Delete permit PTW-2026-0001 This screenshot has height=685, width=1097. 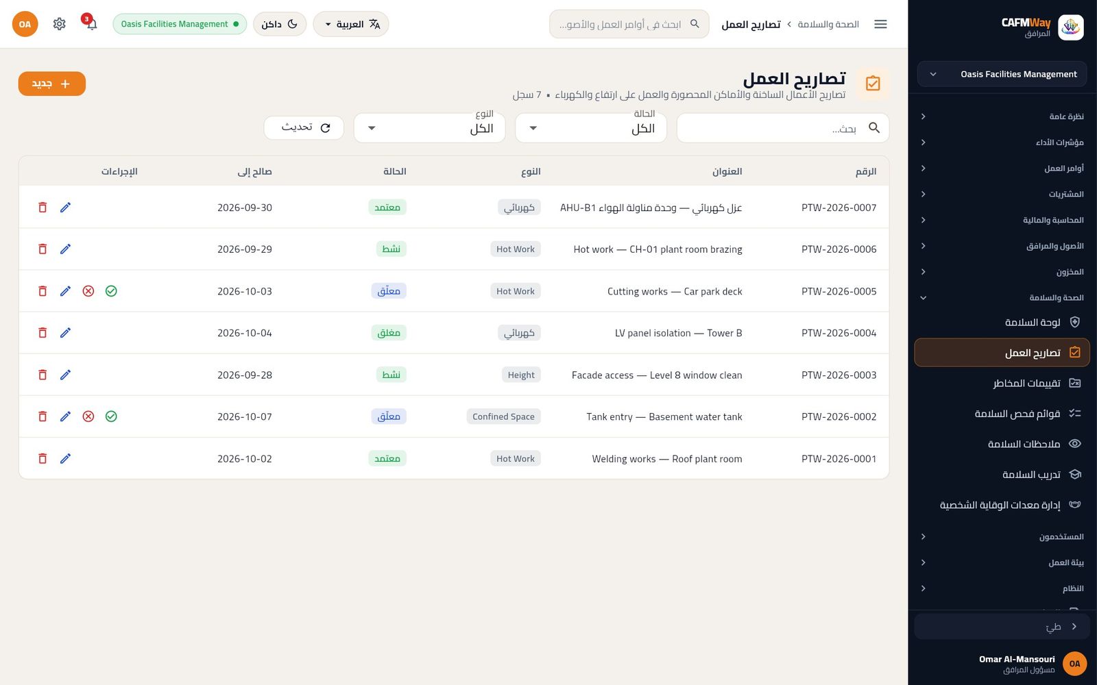tap(43, 458)
